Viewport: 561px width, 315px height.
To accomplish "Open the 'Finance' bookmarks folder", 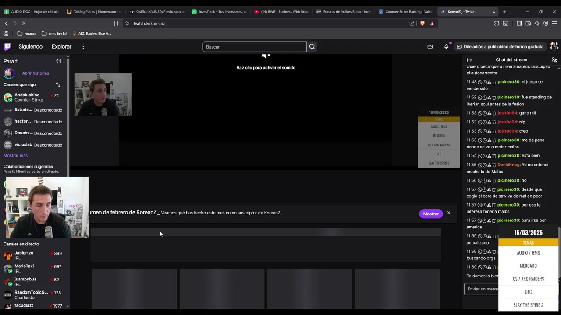I will click(x=27, y=33).
